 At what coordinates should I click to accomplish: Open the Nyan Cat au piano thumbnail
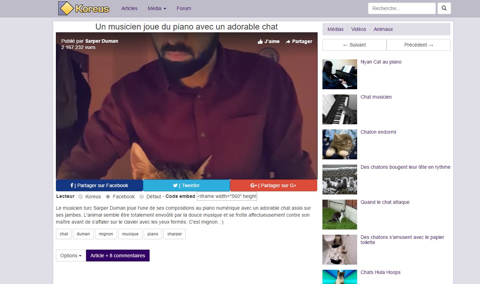(339, 74)
